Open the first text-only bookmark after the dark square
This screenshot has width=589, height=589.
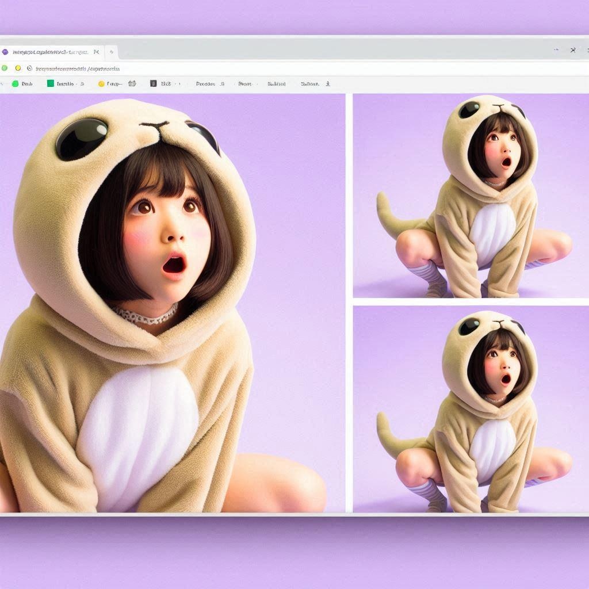coord(210,84)
